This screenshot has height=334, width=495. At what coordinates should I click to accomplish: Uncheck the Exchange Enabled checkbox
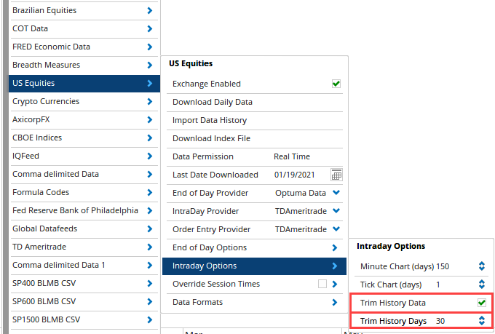[x=336, y=84]
